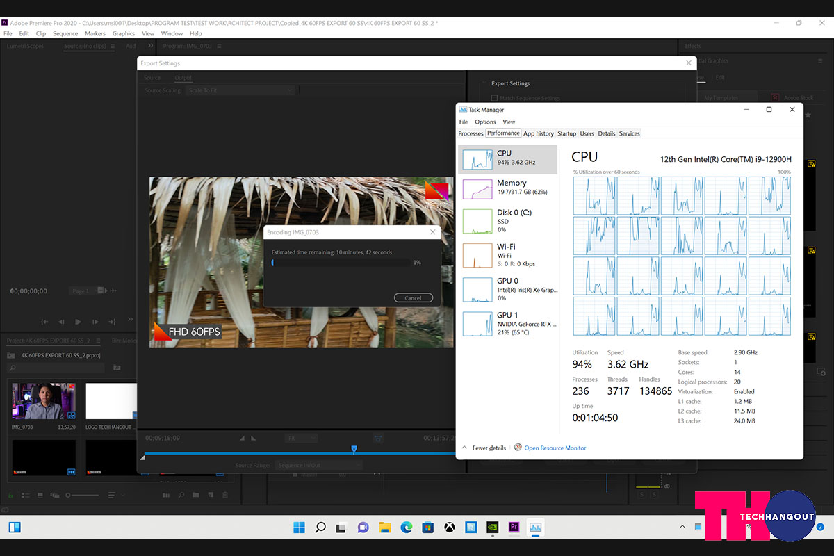Close the Encoding IMG_0703 dialog
834x556 pixels.
pos(432,232)
